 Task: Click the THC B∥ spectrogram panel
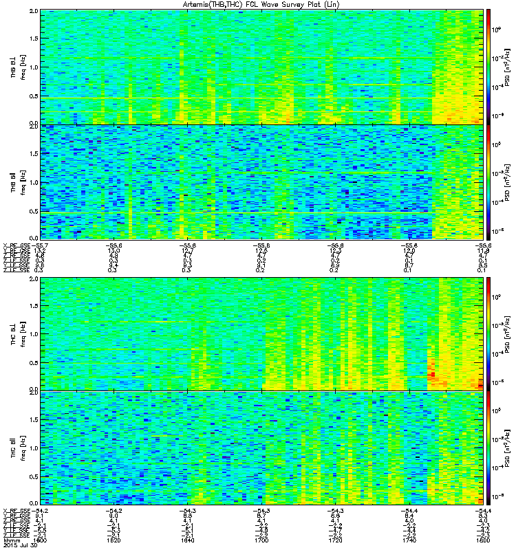[262, 448]
